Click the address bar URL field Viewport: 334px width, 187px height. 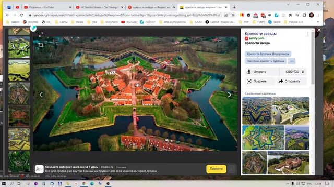coord(127,15)
